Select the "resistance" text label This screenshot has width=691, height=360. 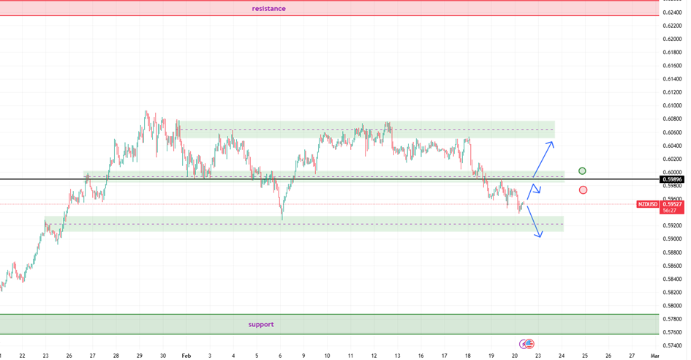point(268,9)
